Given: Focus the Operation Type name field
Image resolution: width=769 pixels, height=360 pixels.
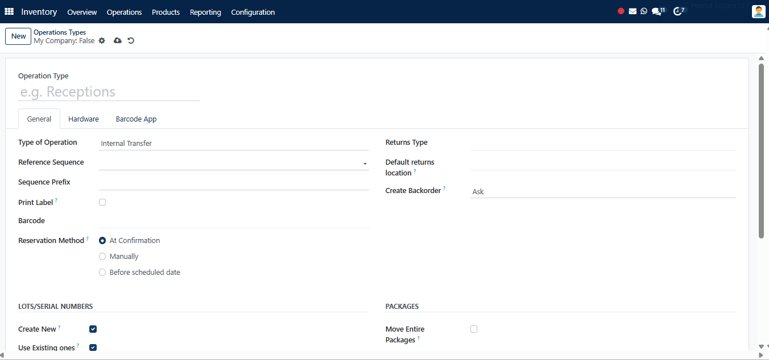Looking at the screenshot, I should (109, 92).
